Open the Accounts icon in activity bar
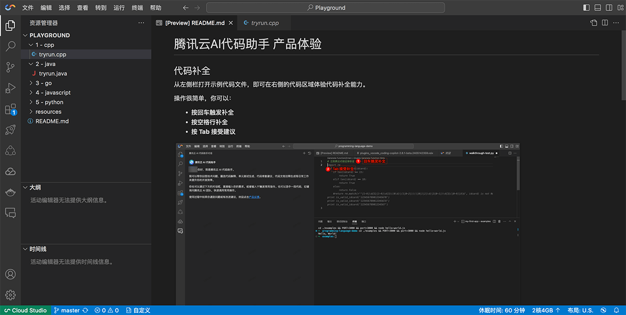Image resolution: width=626 pixels, height=315 pixels. coord(10,274)
